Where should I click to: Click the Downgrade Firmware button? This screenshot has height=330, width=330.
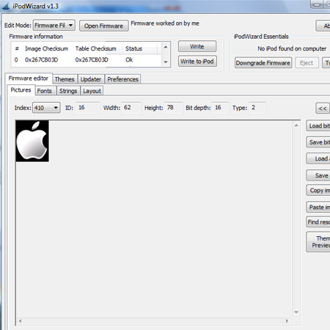coord(263,63)
